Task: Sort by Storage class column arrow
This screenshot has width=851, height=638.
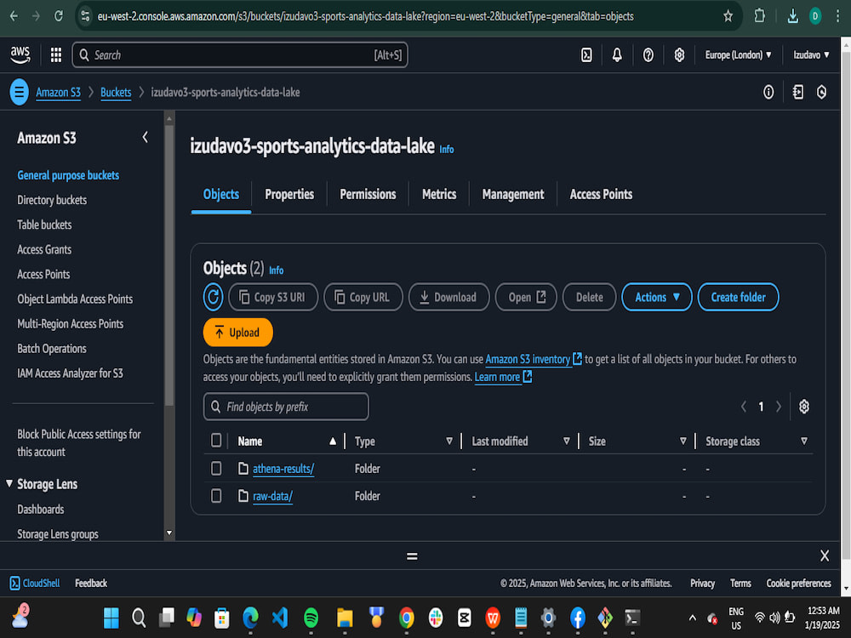Action: point(804,441)
